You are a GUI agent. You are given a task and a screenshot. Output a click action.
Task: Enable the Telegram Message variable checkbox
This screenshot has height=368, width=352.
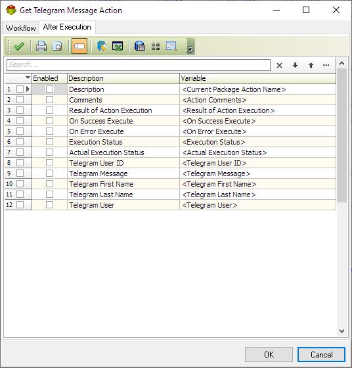click(49, 173)
